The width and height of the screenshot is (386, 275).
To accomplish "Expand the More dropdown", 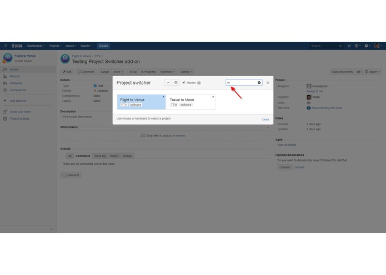I will pos(118,72).
